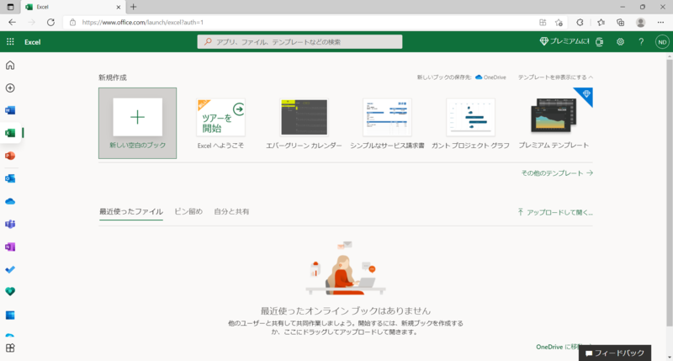Go to the Home icon in sidebar
673x361 pixels.
click(10, 66)
